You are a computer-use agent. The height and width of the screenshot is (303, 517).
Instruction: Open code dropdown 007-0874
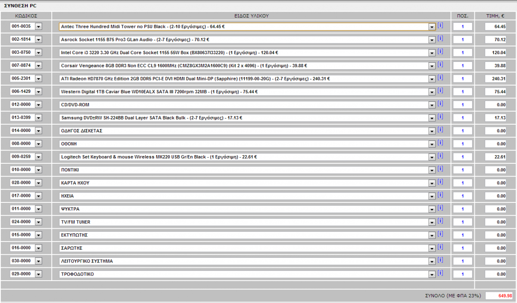tap(38, 66)
